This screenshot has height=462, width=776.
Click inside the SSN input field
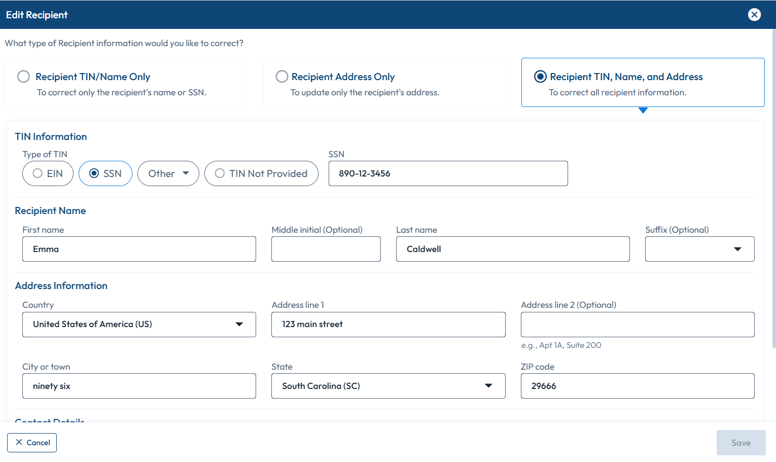tap(448, 173)
